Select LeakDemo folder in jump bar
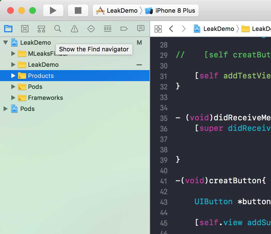Screen dimensions: 271x234 point(256,29)
